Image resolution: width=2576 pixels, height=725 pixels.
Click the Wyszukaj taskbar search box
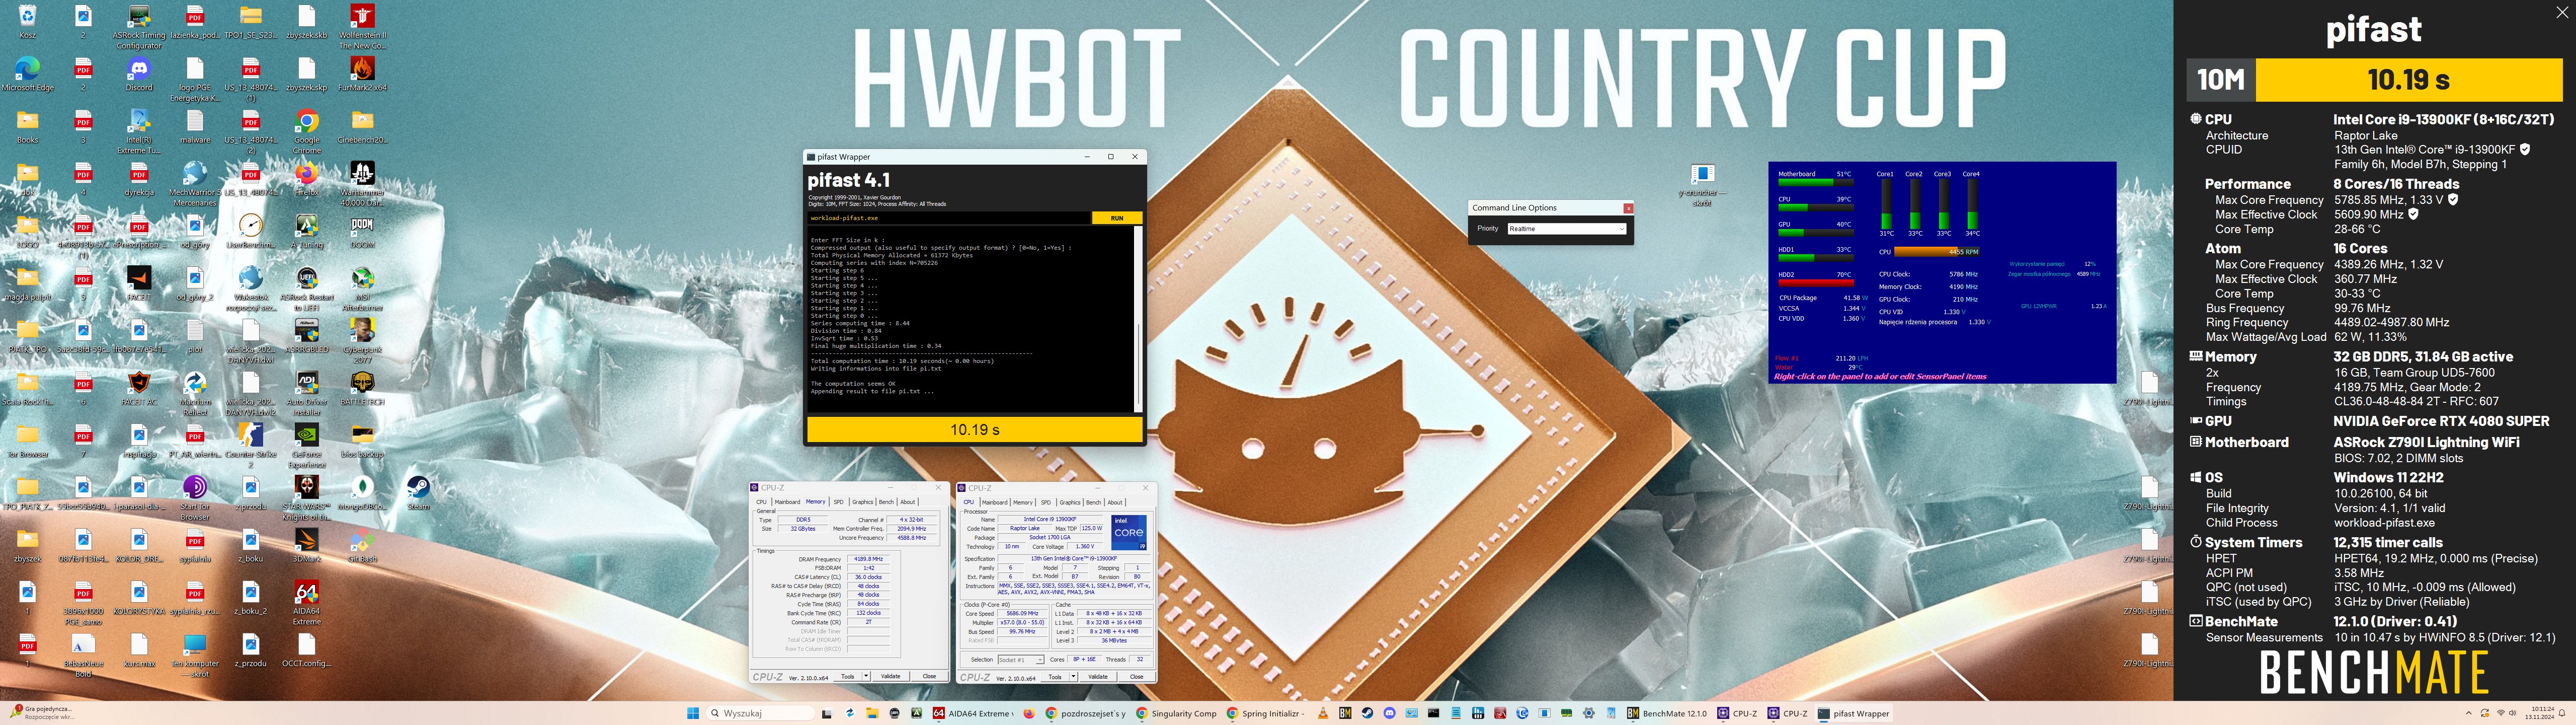pos(761,713)
